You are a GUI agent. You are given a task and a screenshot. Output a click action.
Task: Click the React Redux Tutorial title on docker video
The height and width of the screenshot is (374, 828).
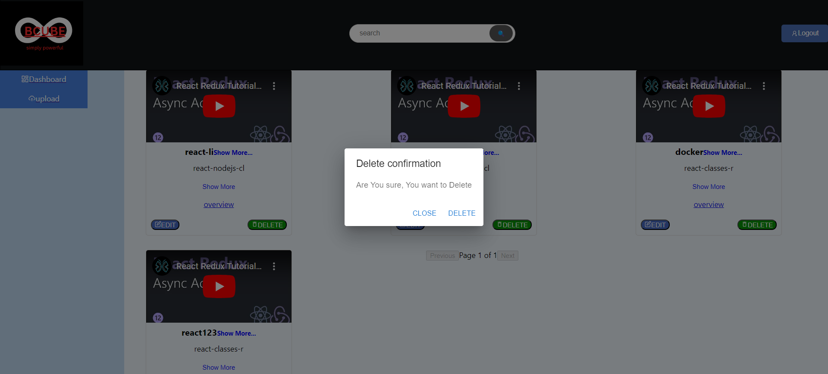coord(709,86)
